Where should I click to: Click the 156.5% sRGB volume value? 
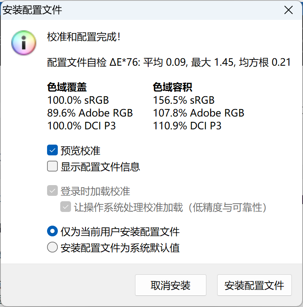pyautogui.click(x=184, y=100)
